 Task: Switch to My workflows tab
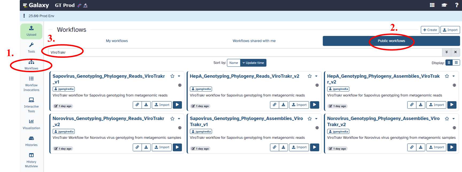(117, 41)
